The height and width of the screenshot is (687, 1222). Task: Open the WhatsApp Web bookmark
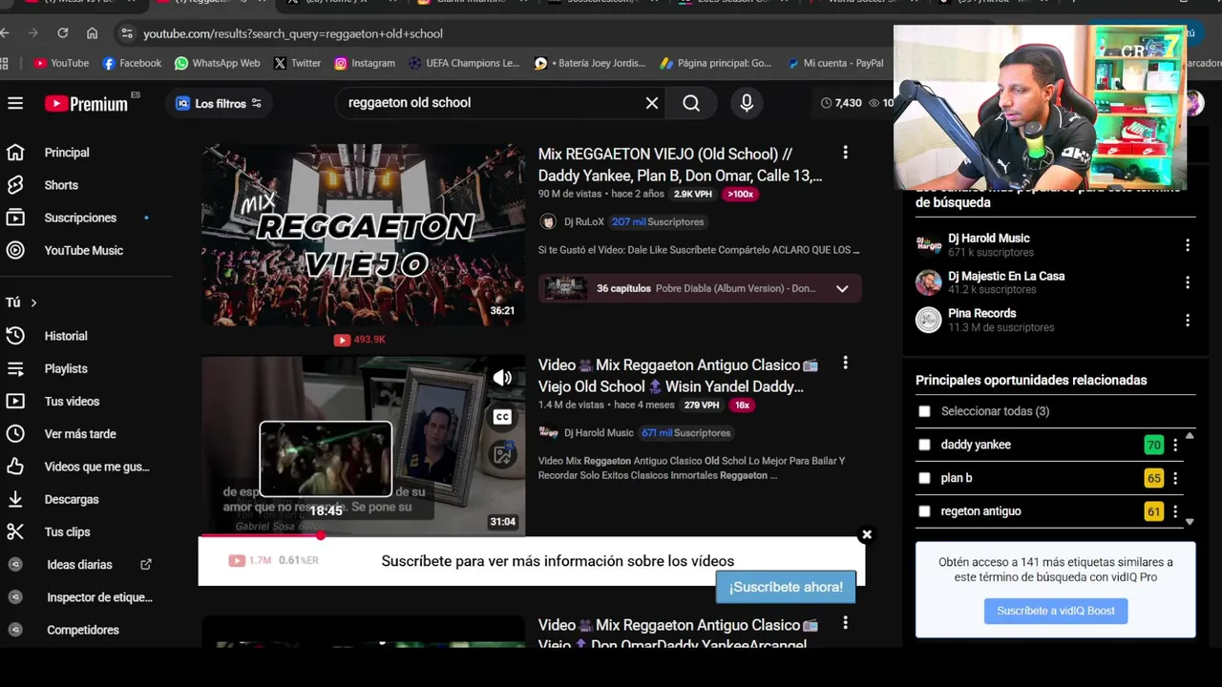[x=217, y=63]
